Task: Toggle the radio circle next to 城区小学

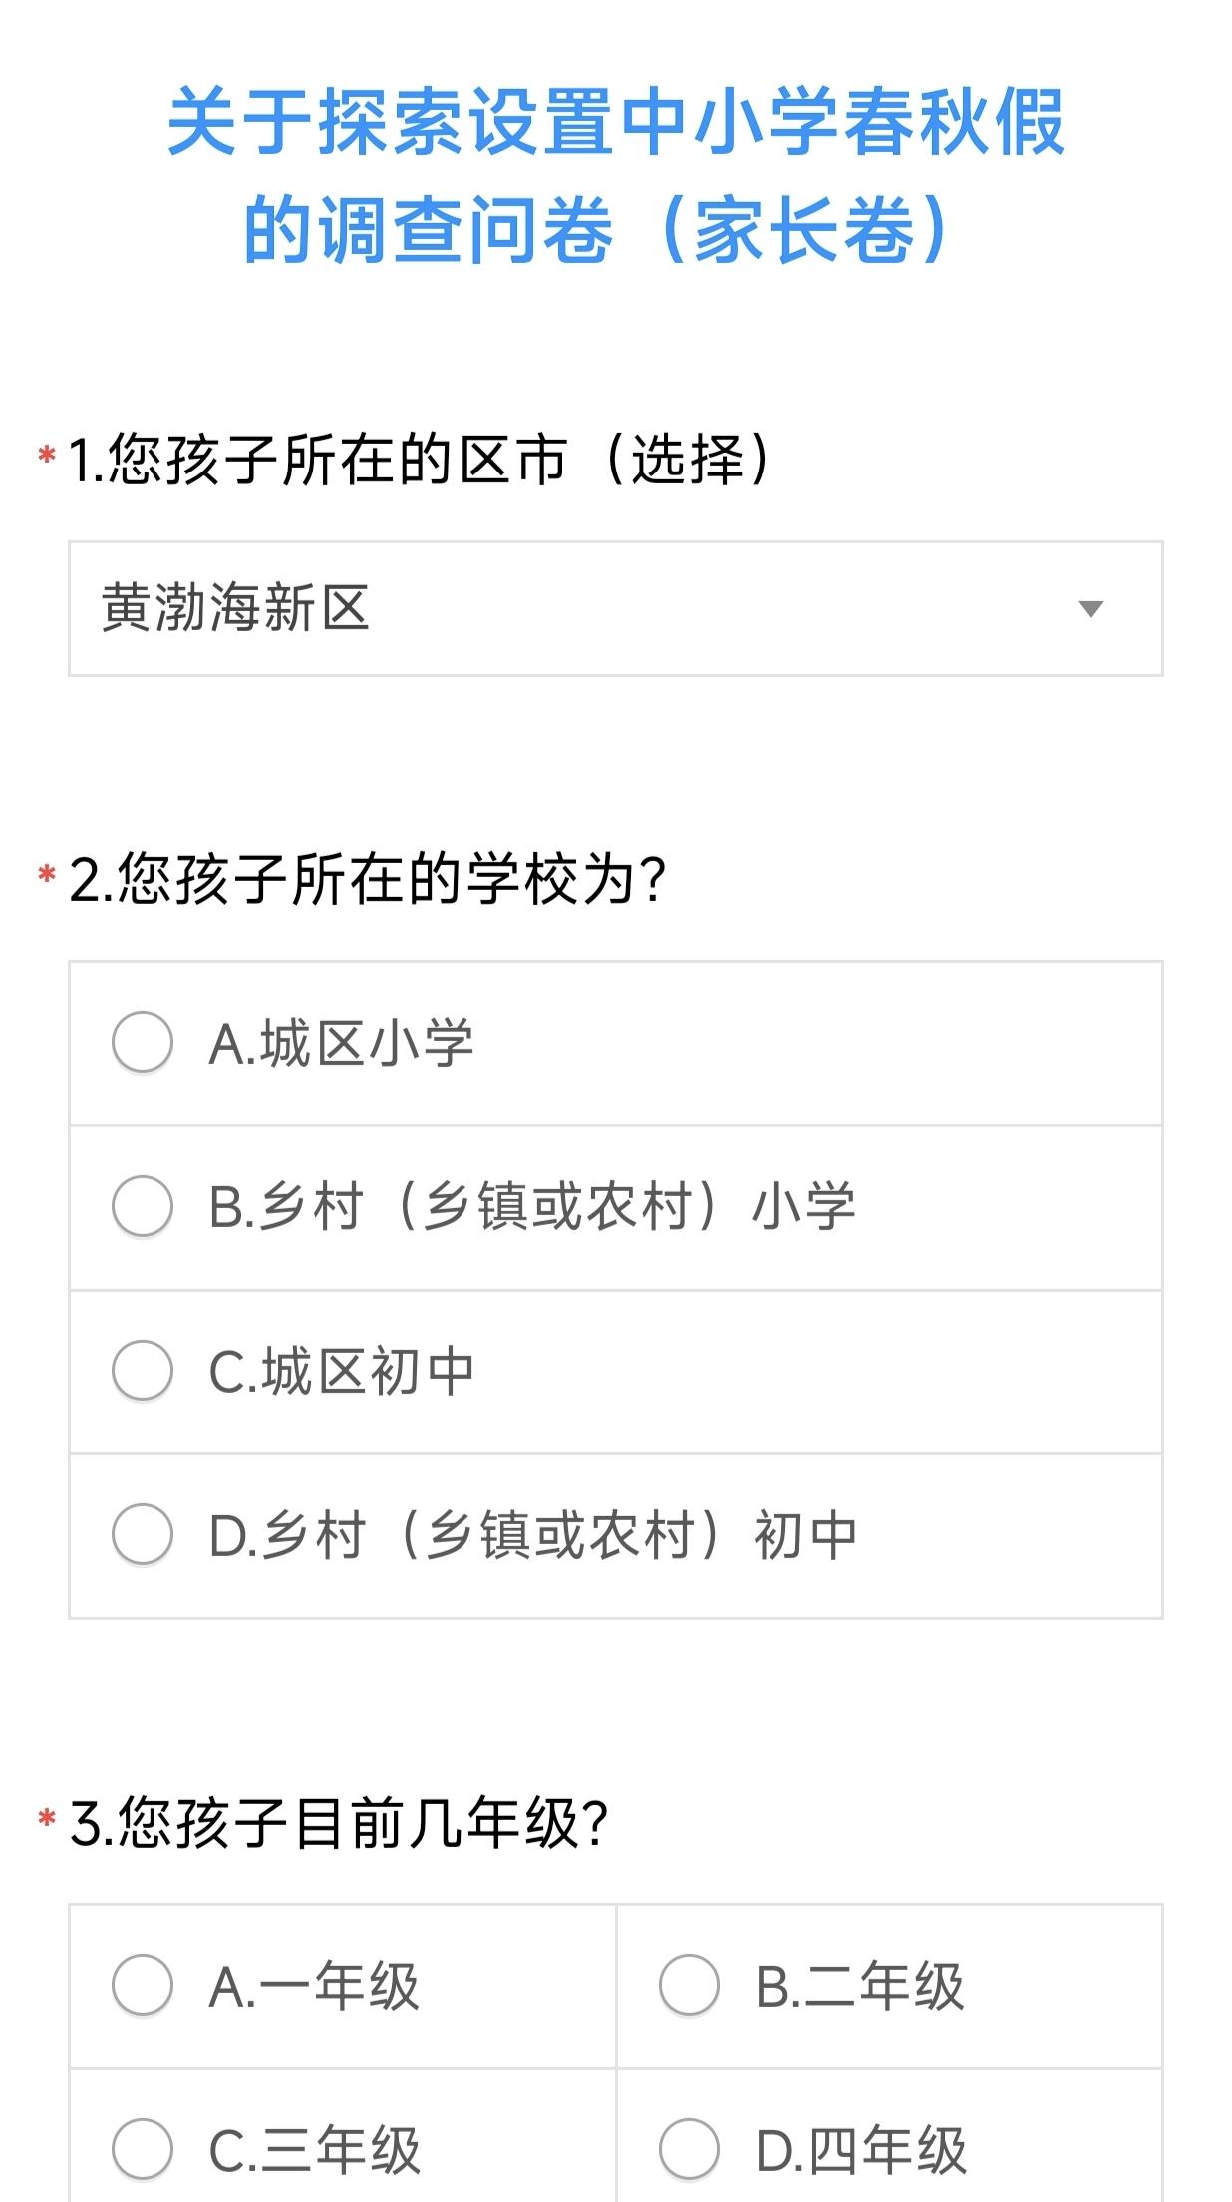Action: click(143, 1040)
